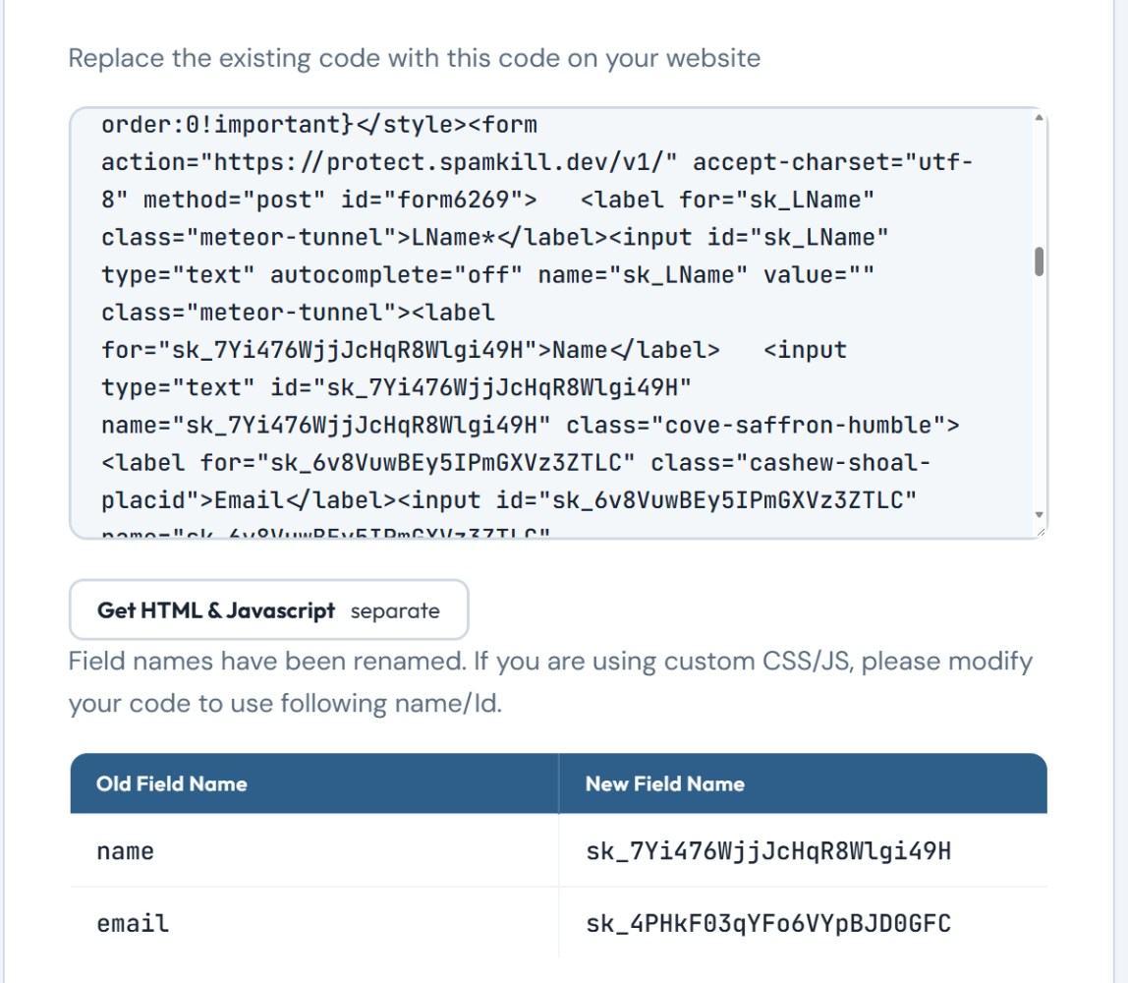1128x983 pixels.
Task: Click inside the embed code textarea
Action: [558, 323]
